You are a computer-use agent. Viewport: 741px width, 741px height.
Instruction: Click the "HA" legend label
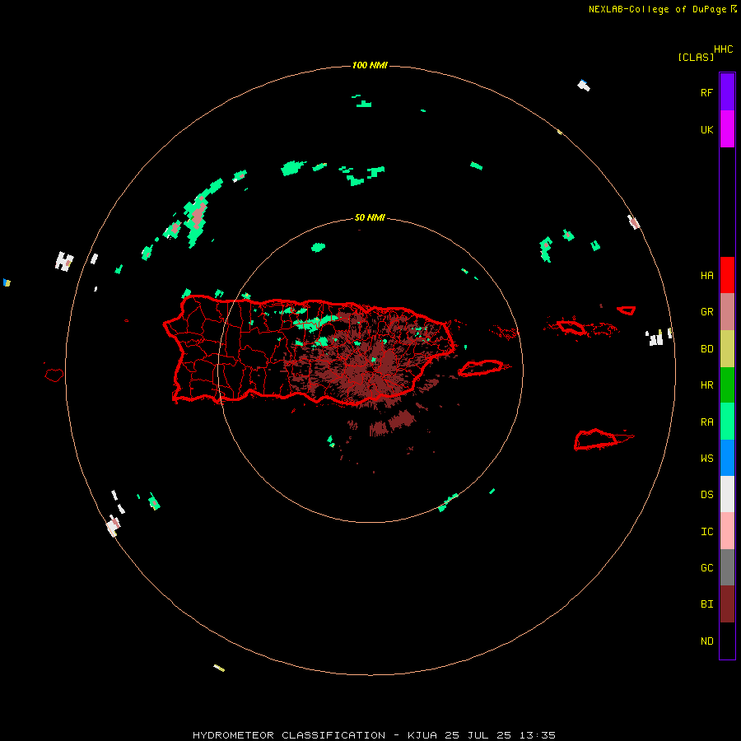(706, 275)
